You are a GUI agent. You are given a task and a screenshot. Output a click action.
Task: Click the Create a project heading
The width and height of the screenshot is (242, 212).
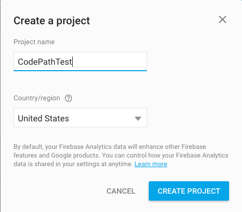click(x=52, y=20)
